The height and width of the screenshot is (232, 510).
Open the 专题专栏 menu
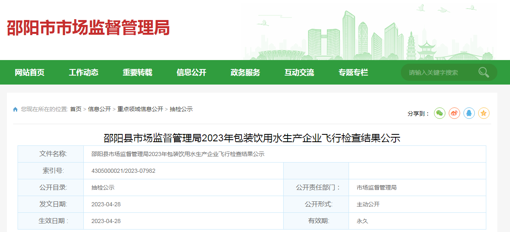point(353,72)
